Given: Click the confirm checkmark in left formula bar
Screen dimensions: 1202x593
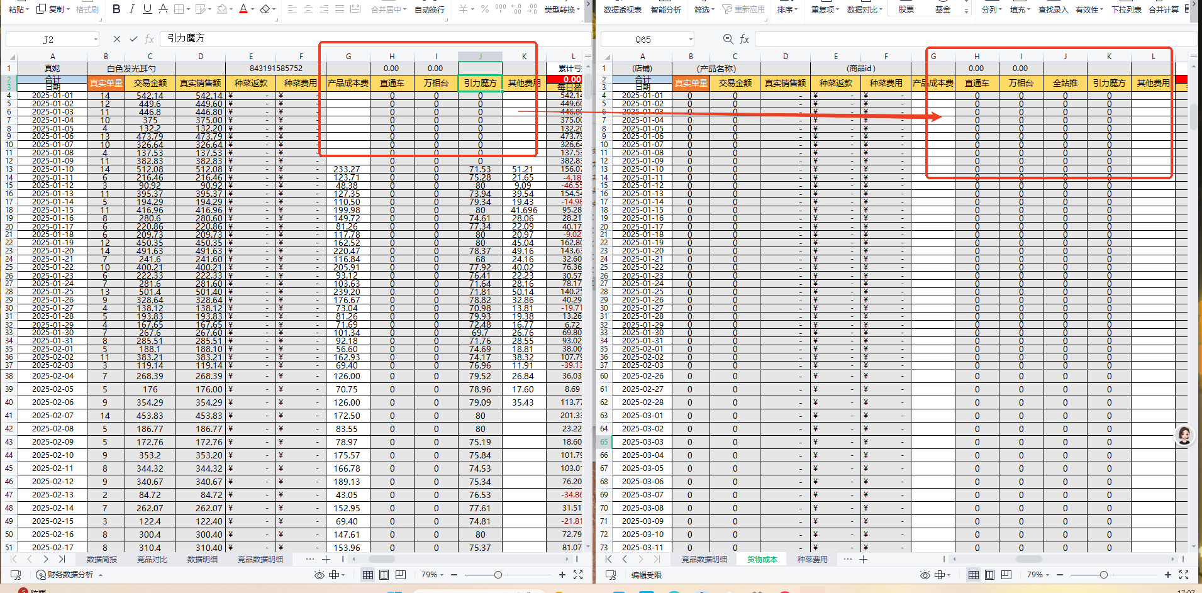Looking at the screenshot, I should click(x=133, y=39).
